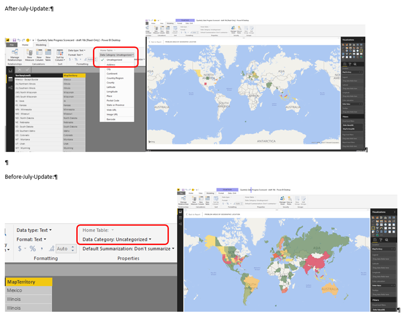Open Sort by Column in After-update data view

coord(60,55)
